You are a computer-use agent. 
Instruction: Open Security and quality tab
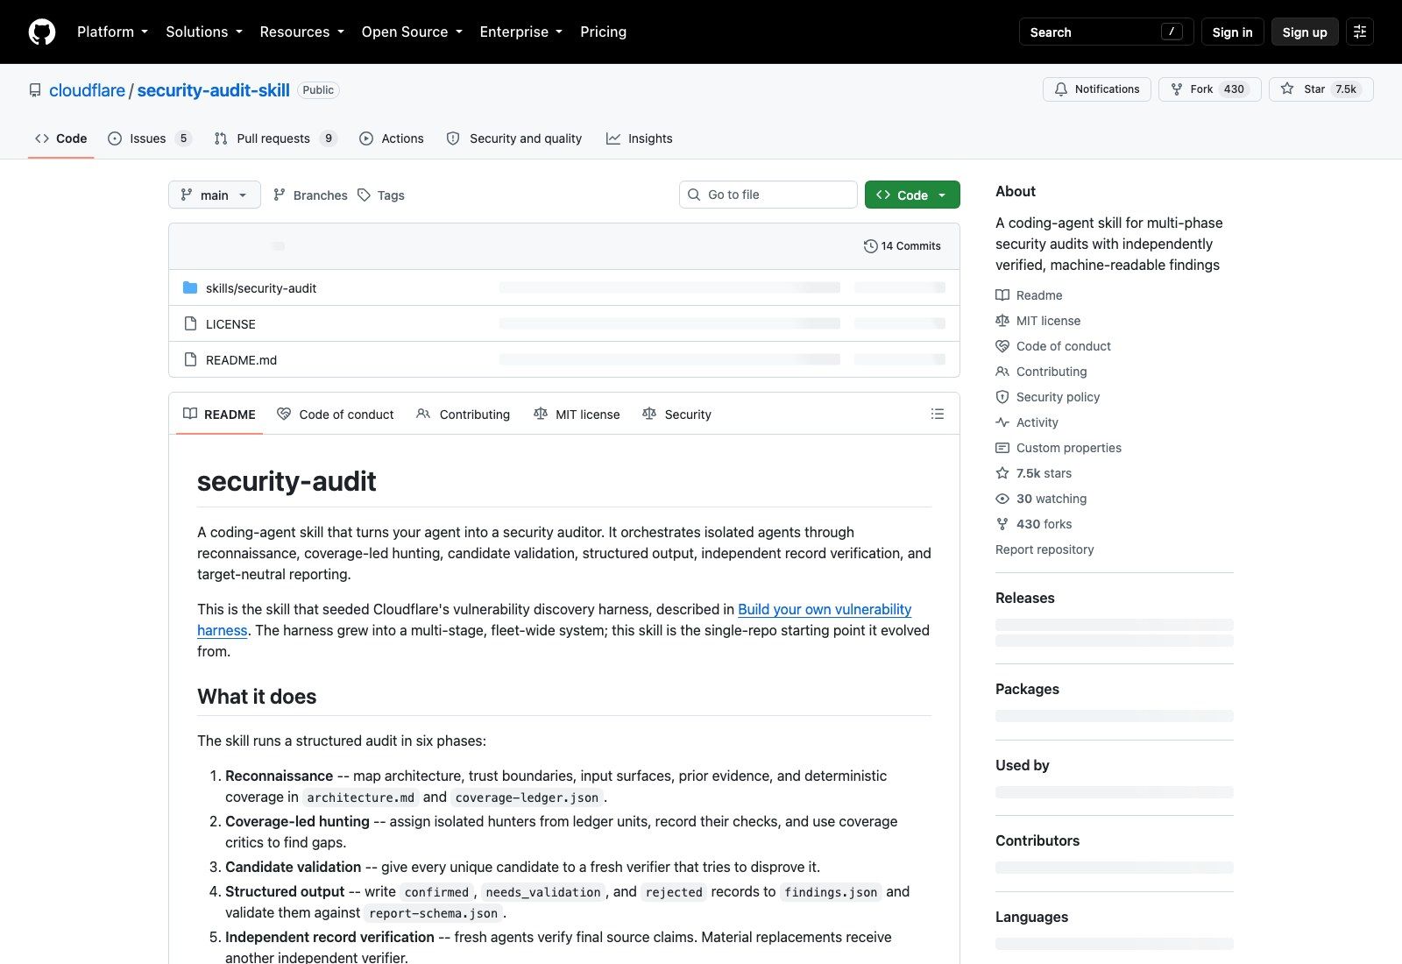(514, 138)
